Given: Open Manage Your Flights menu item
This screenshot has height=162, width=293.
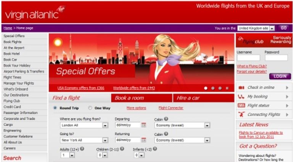Looking at the screenshot, I should tap(24, 83).
